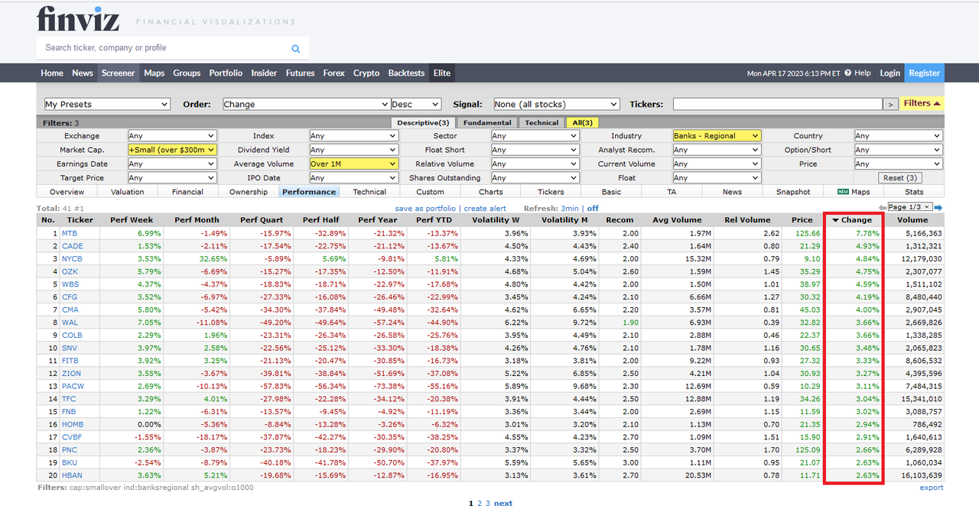Switch to the Fundamental filter tab
Viewport: 979px width, 522px height.
pyautogui.click(x=487, y=122)
